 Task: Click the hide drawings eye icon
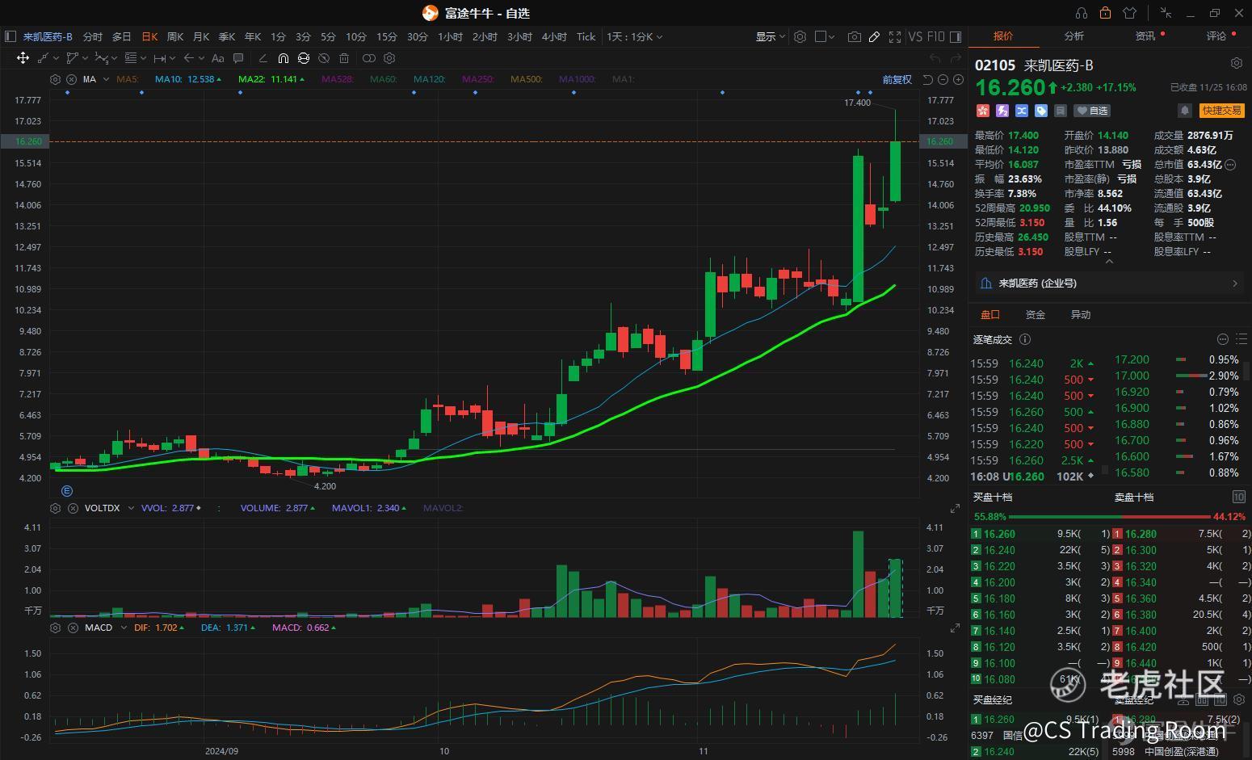coord(324,58)
